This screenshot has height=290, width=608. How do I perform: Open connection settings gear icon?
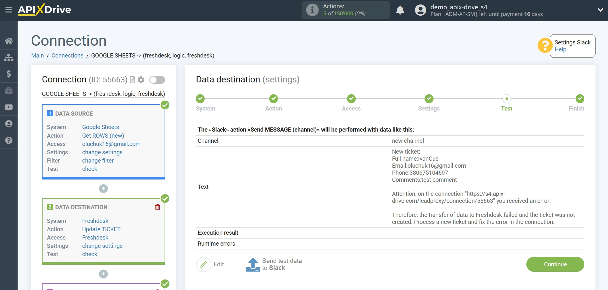[x=141, y=80]
